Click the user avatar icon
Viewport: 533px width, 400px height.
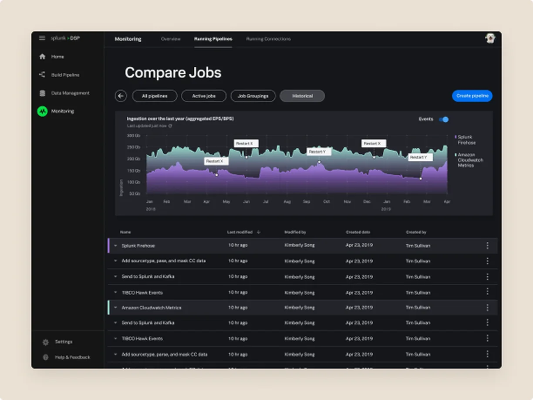coord(490,39)
